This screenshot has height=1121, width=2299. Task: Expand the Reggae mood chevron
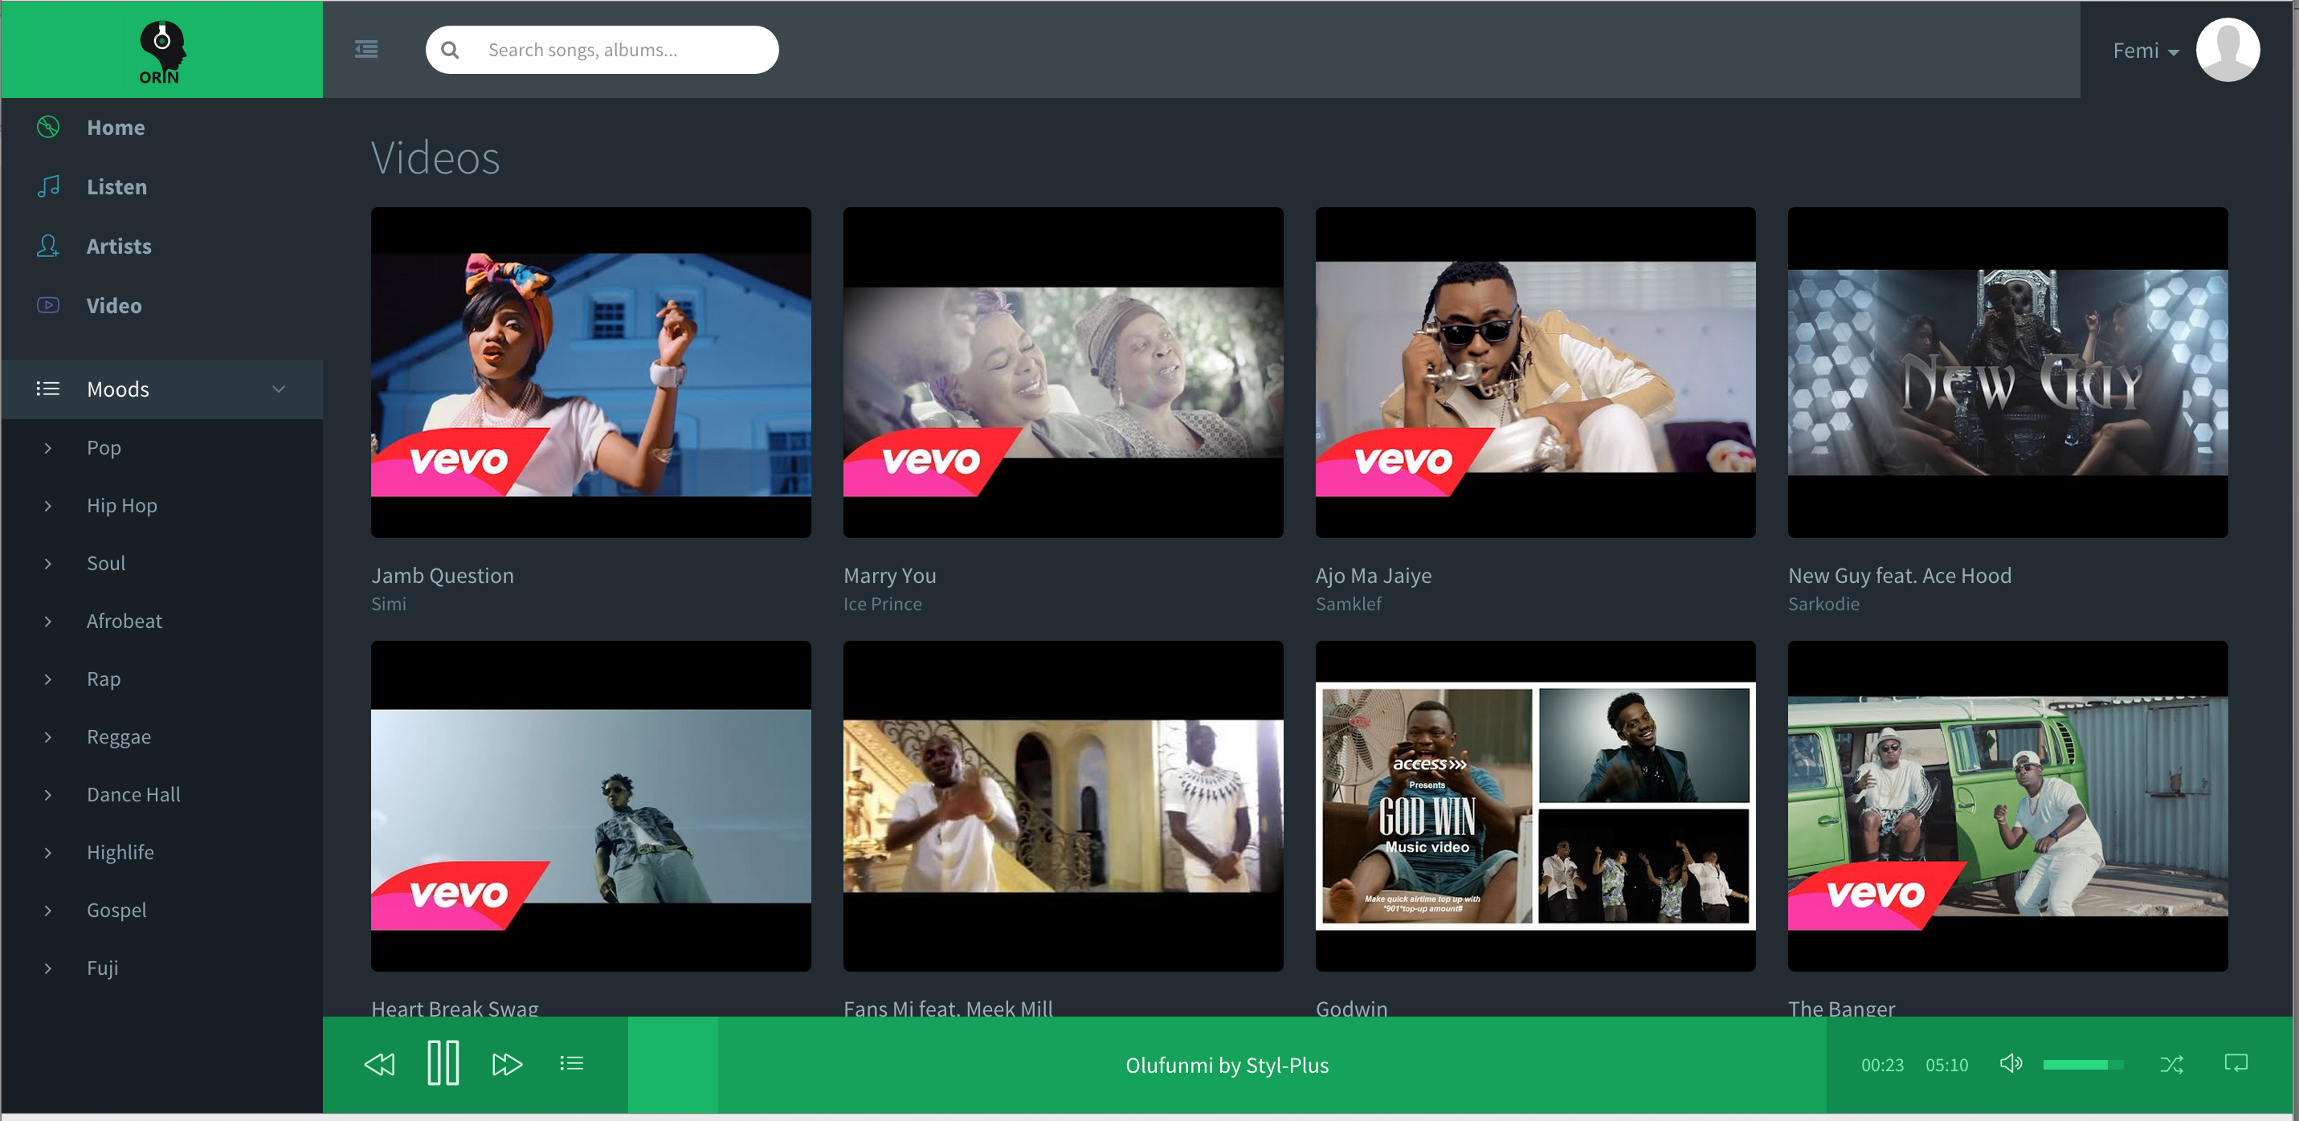48,737
